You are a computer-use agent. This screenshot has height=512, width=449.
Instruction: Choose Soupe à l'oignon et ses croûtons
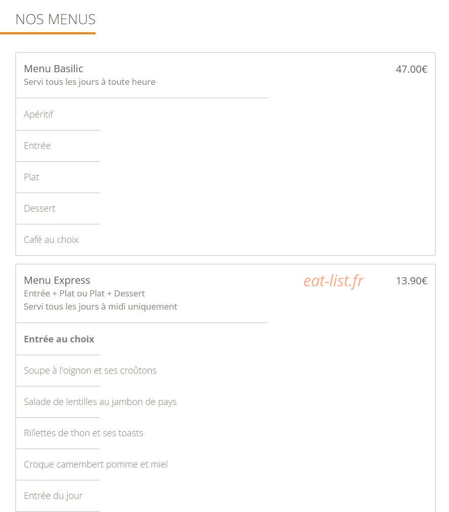pyautogui.click(x=91, y=371)
